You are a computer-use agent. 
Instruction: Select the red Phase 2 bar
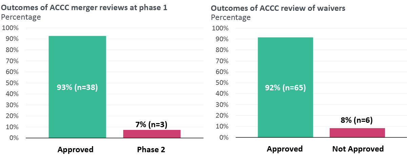point(152,134)
